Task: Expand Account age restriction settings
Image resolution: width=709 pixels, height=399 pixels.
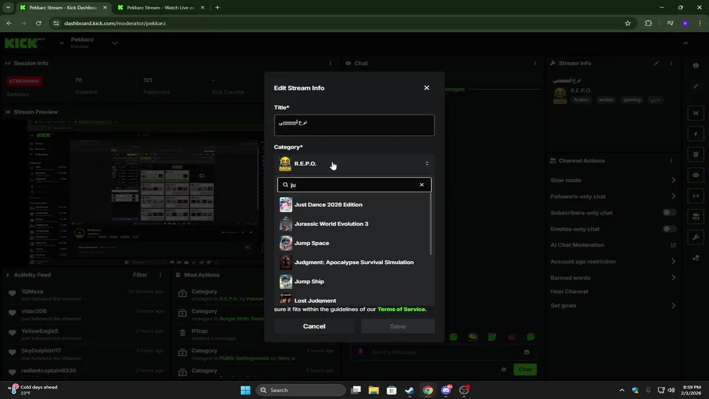Action: click(x=674, y=262)
